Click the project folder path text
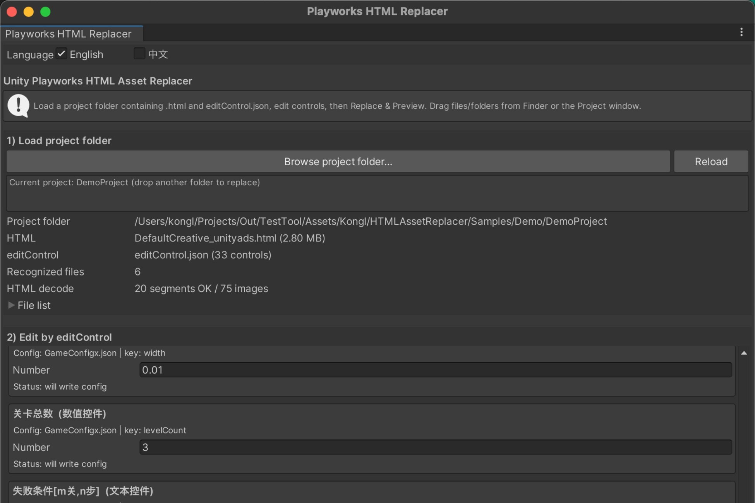 (371, 221)
